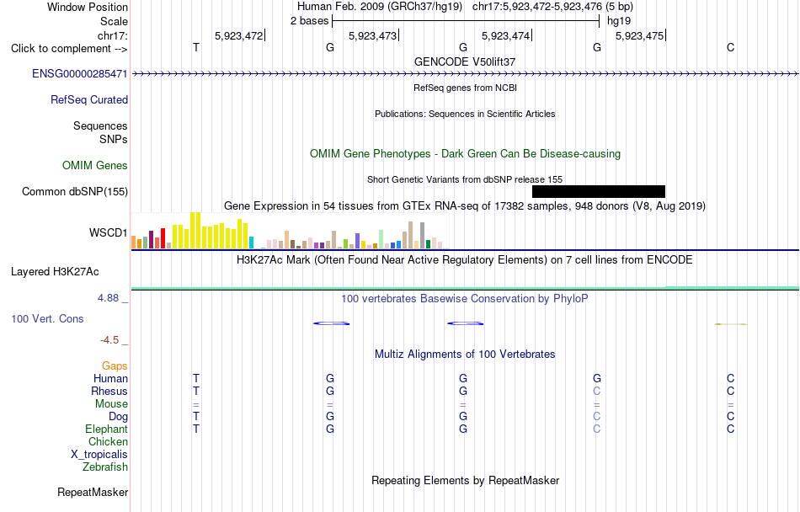The image size is (800, 512).
Task: Click the OMIM Gene Phenotypes green title
Action: tap(465, 153)
